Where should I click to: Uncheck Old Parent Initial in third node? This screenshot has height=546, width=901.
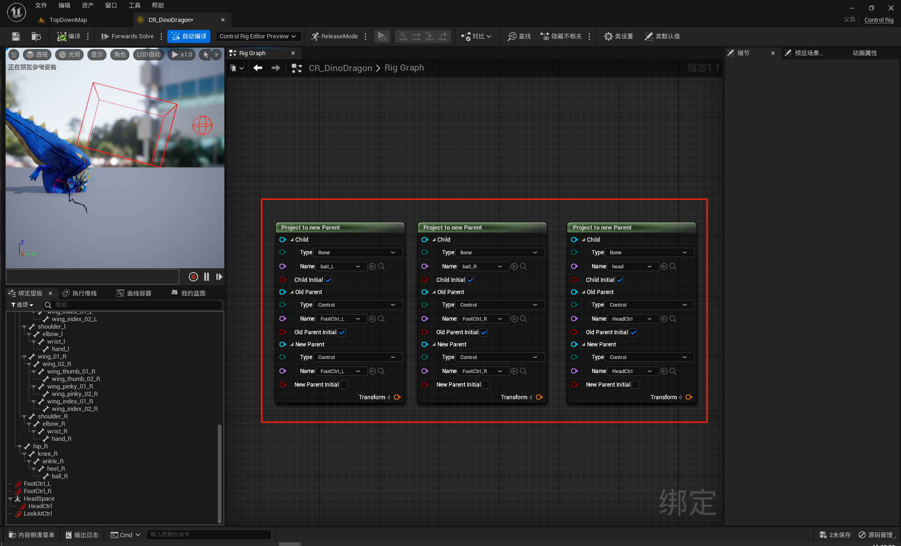(633, 332)
